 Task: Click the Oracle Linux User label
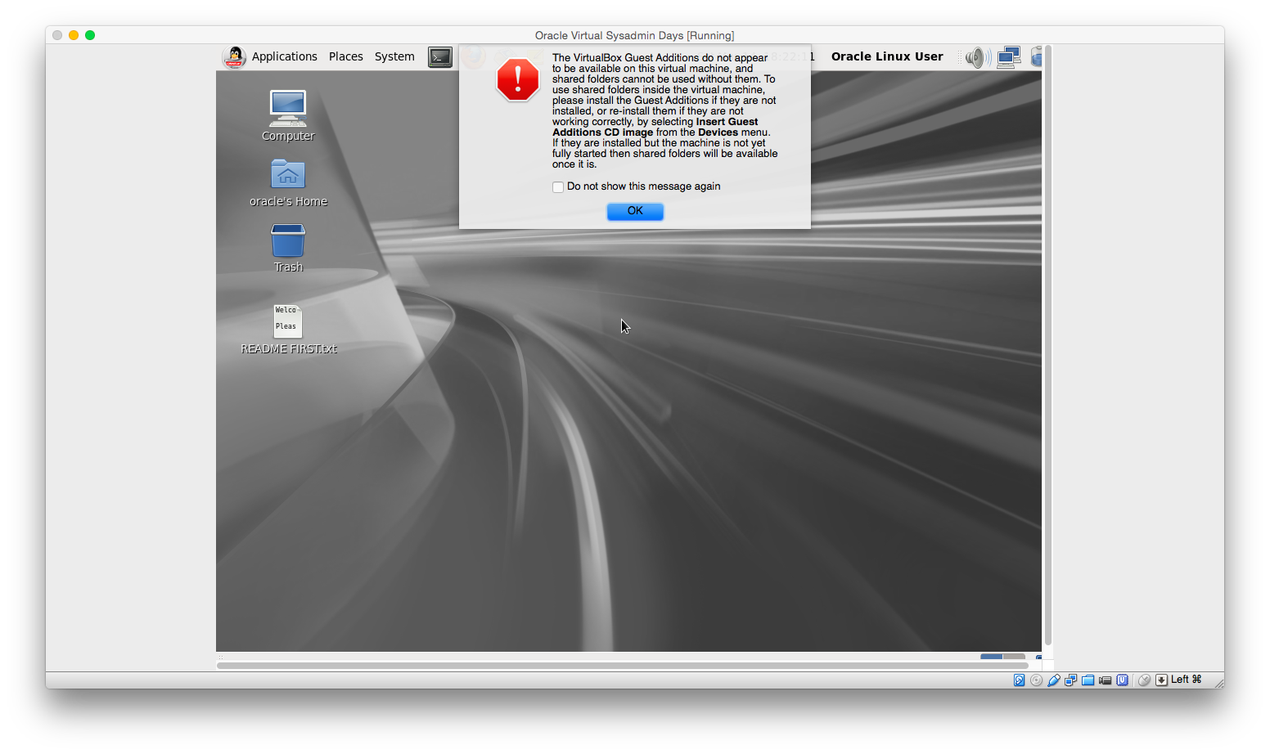tap(887, 56)
